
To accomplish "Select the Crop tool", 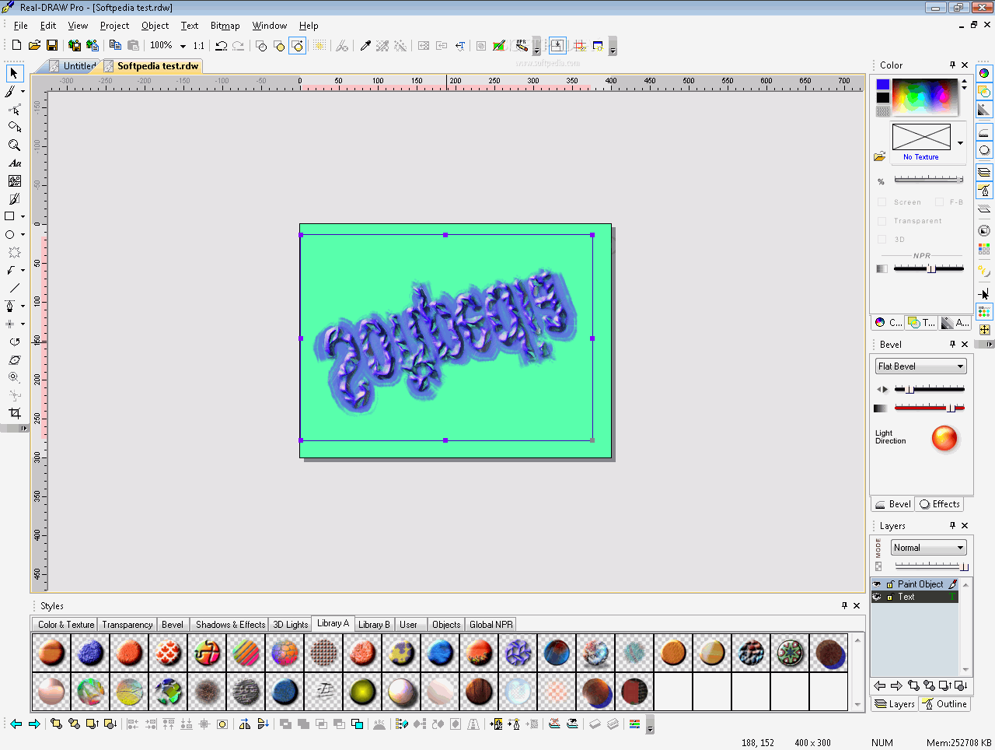I will 13,413.
